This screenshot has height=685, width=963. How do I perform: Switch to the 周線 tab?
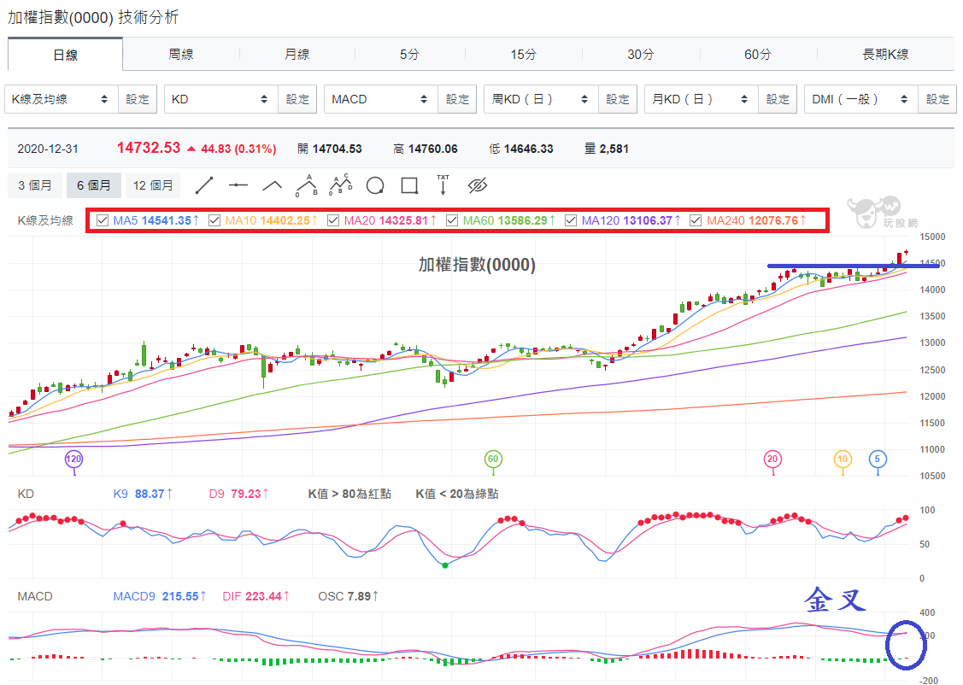pyautogui.click(x=181, y=54)
